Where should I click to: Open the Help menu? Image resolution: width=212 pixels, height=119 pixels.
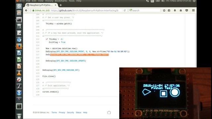click(x=79, y=1)
